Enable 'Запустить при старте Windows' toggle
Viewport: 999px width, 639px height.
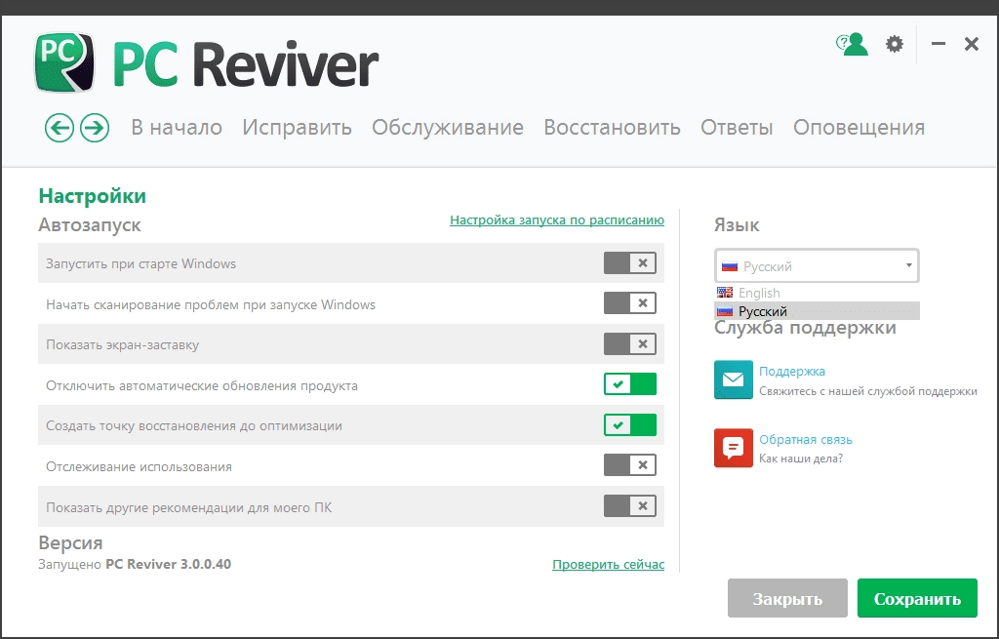pos(630,263)
